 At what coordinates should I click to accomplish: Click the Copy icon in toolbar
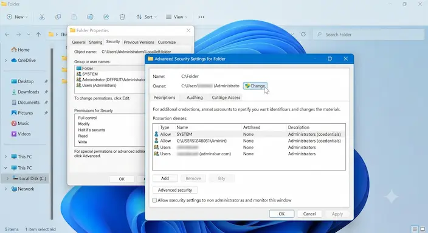click(58, 17)
